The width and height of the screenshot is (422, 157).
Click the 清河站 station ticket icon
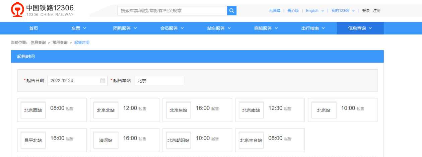pyautogui.click(x=106, y=140)
